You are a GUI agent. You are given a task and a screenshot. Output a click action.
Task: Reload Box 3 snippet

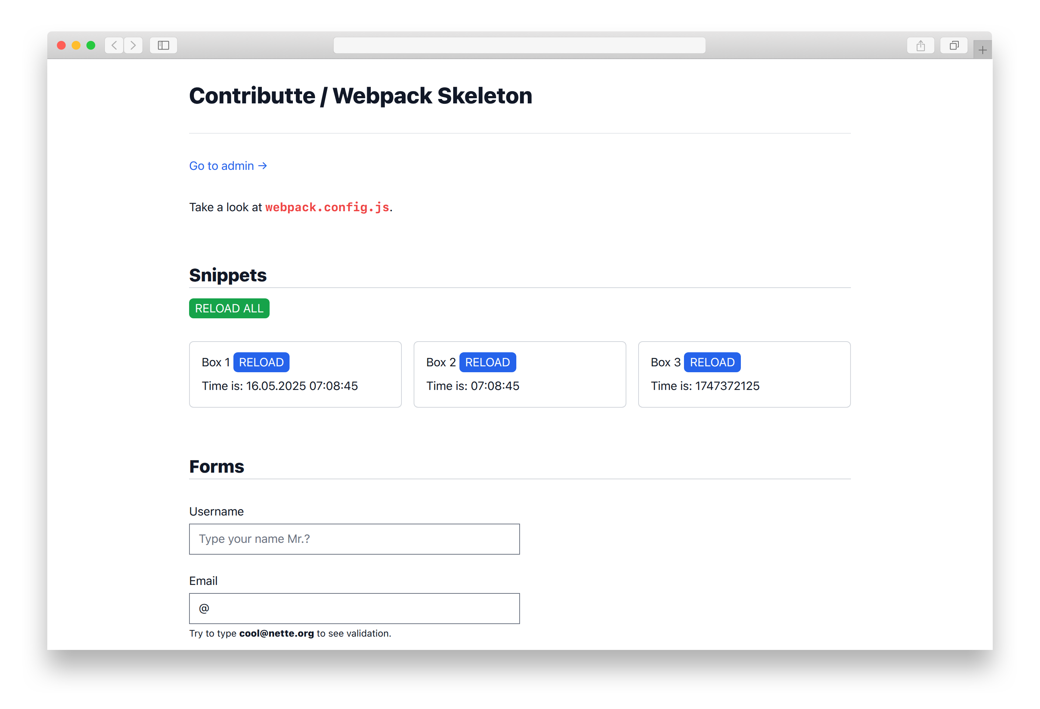coord(712,362)
